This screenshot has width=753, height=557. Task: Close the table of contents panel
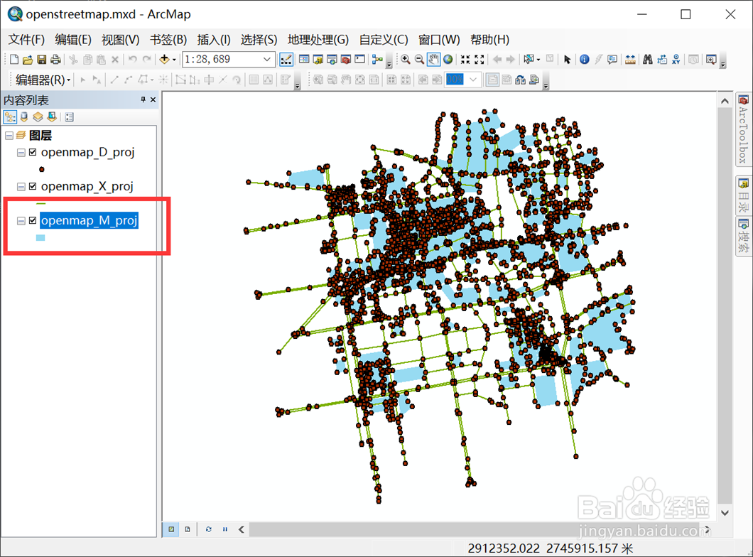153,99
